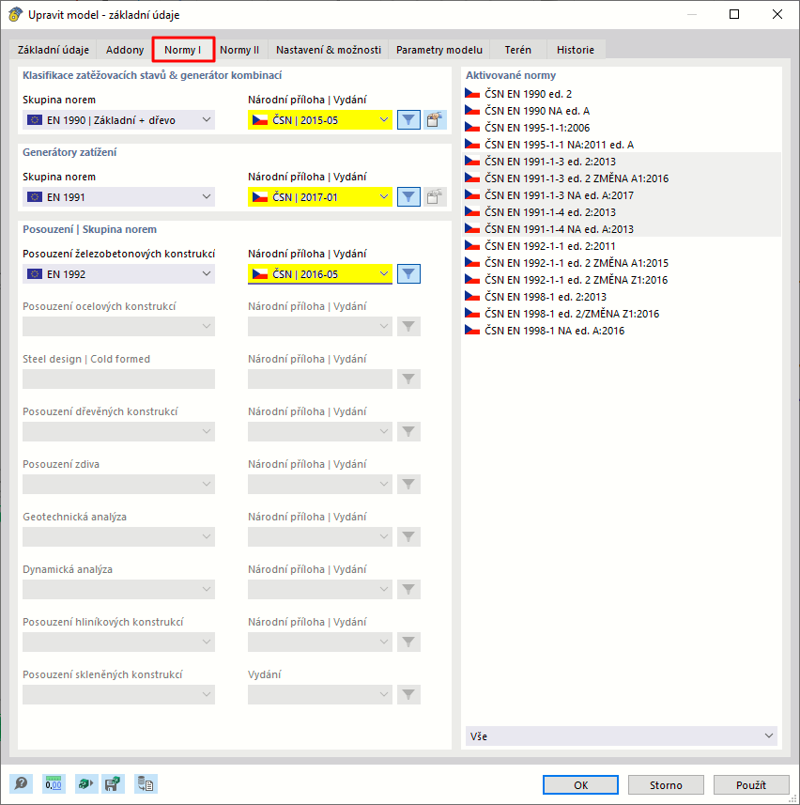Open the EN 1991 group dropdown
This screenshot has width=800, height=805.
pos(118,197)
